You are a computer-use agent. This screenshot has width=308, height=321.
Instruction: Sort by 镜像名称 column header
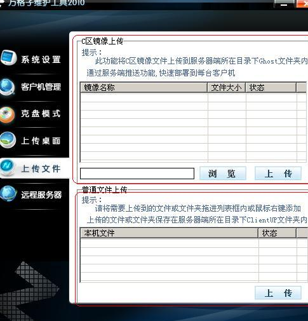coord(144,88)
